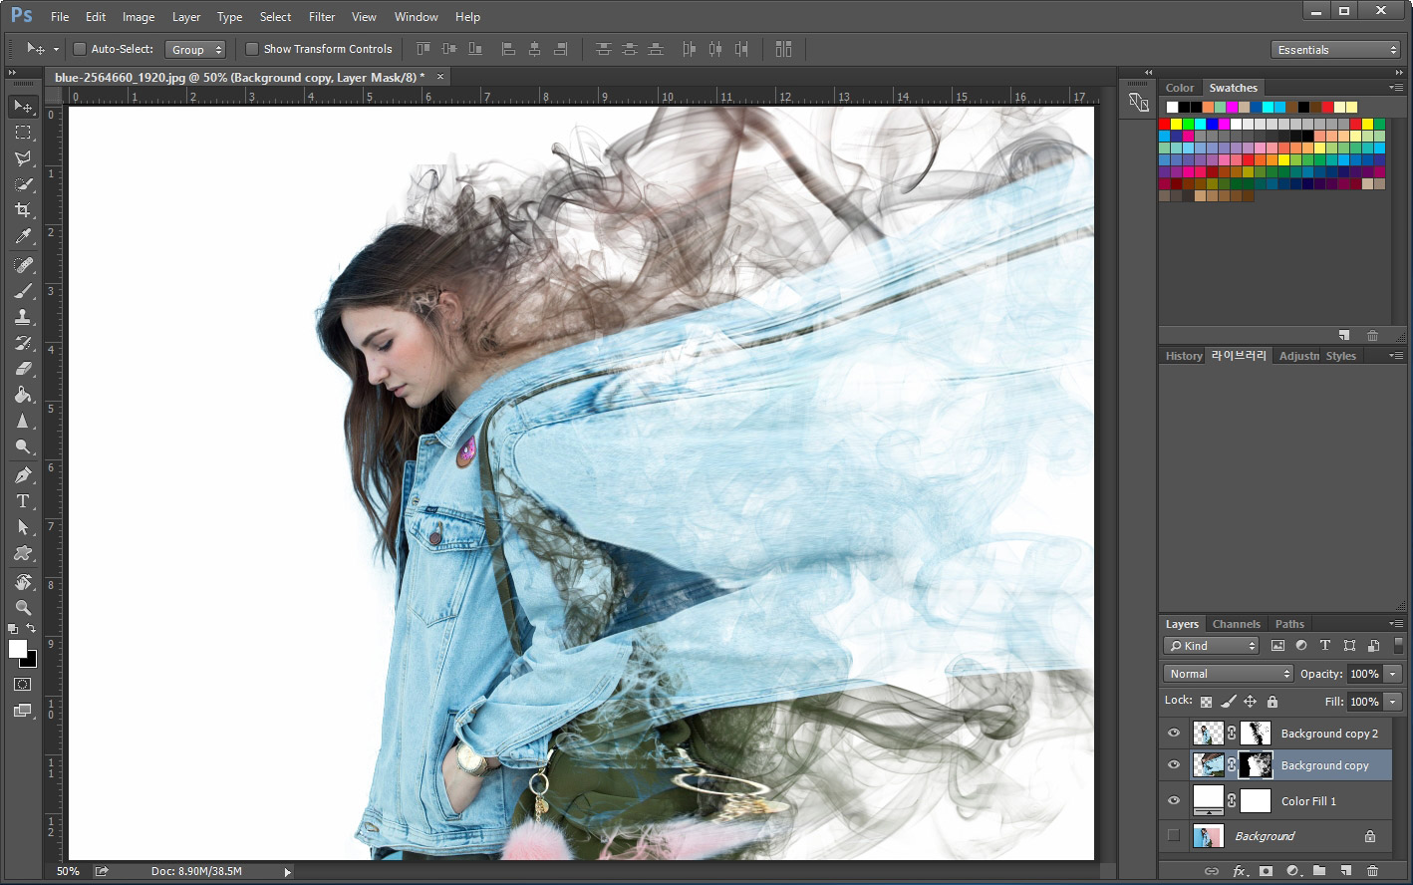The height and width of the screenshot is (885, 1413).
Task: Enable the Auto-Select checkbox
Action: pos(80,49)
